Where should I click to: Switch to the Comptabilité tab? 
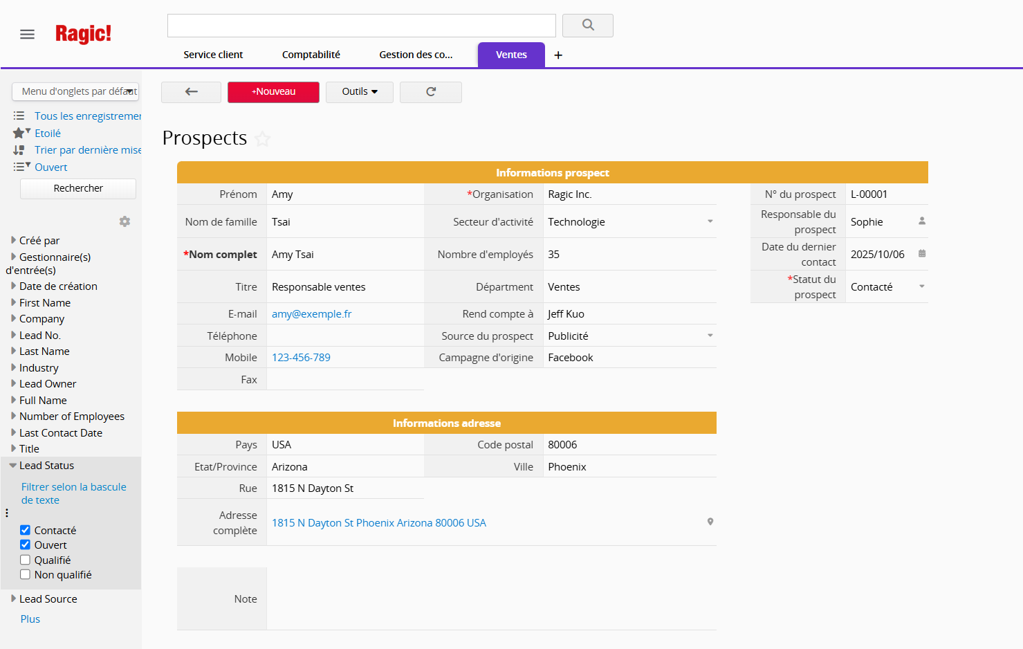pyautogui.click(x=311, y=55)
